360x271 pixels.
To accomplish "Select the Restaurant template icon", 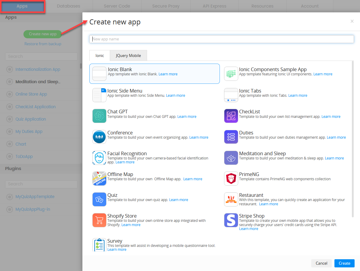I will tap(231, 200).
